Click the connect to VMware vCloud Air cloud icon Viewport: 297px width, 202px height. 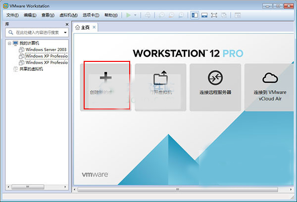pyautogui.click(x=270, y=78)
